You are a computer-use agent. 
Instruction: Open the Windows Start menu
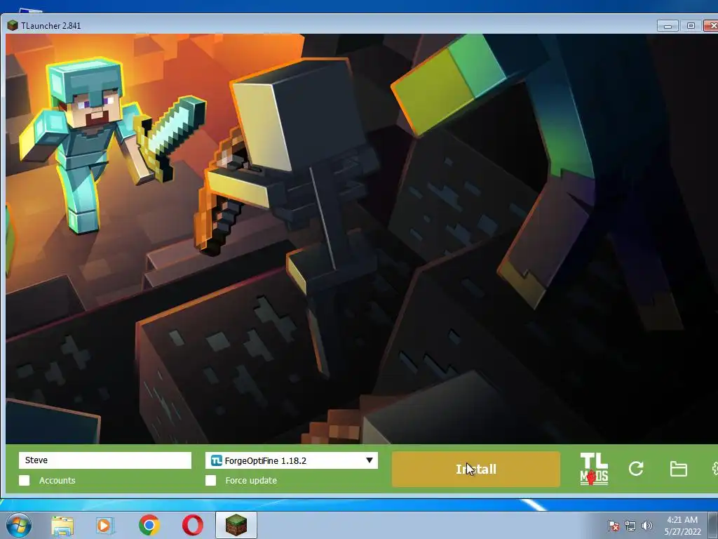click(x=18, y=525)
